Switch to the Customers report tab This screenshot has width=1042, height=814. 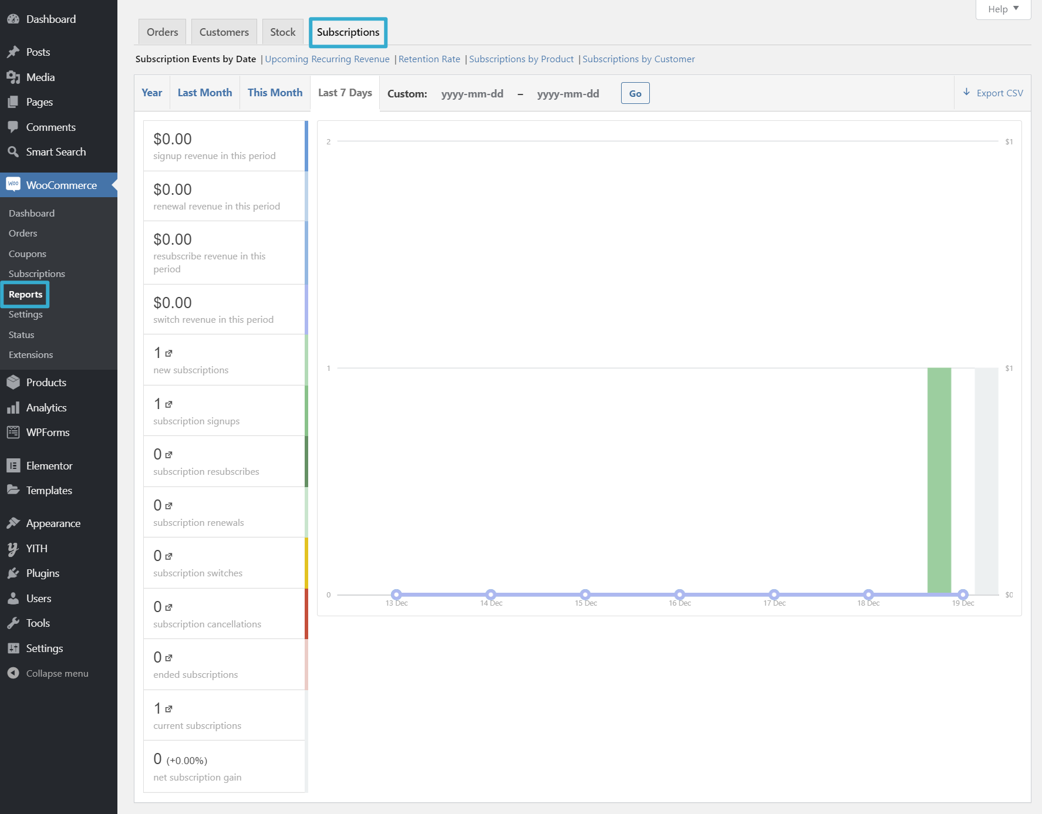coord(224,32)
